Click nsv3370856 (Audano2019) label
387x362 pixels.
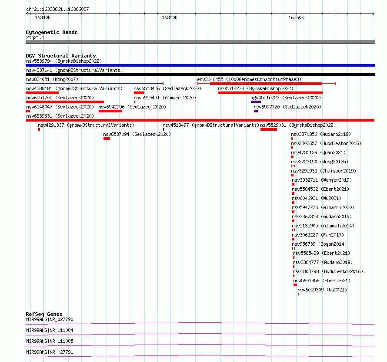tap(321, 134)
